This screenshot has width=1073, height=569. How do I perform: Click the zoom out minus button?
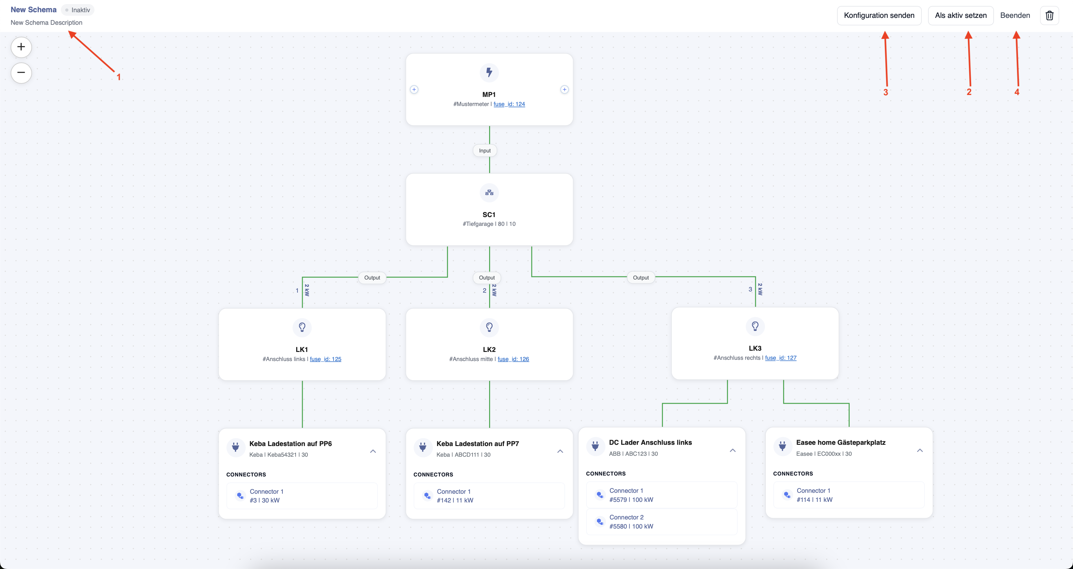tap(21, 73)
